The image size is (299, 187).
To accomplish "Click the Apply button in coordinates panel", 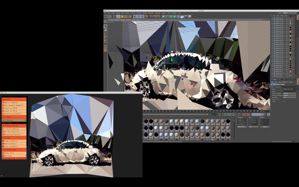I will (265, 127).
